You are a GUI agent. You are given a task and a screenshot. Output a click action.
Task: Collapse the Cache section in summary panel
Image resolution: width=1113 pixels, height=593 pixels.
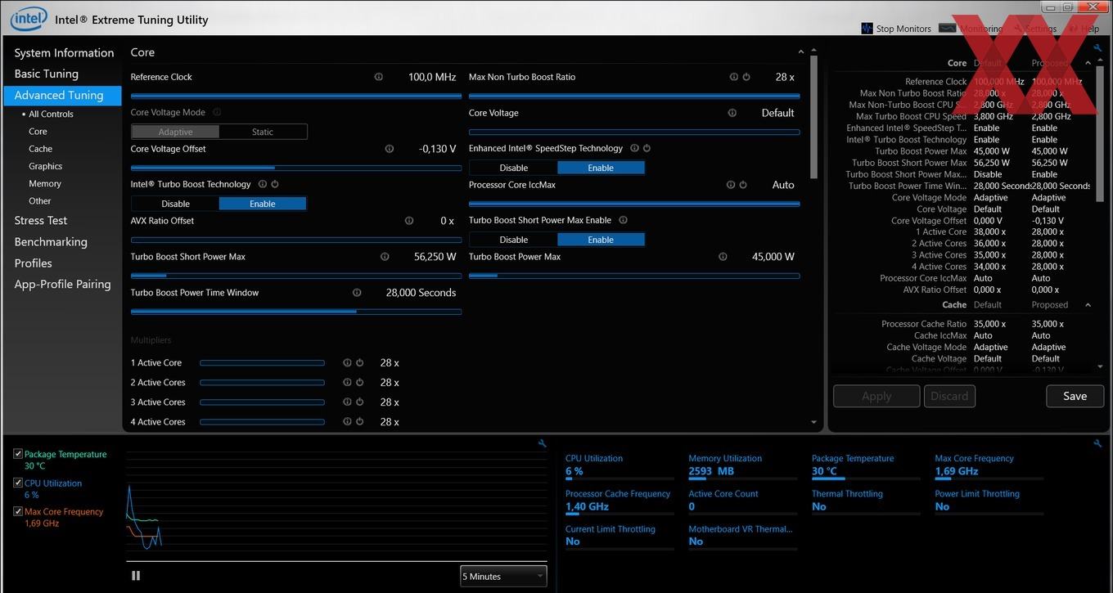click(x=1088, y=305)
